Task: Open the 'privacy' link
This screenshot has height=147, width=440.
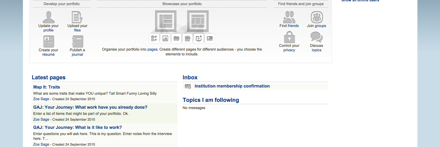Action: pyautogui.click(x=289, y=50)
